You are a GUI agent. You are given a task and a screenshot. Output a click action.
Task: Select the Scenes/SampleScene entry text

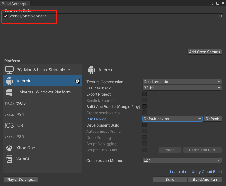pyautogui.click(x=28, y=16)
